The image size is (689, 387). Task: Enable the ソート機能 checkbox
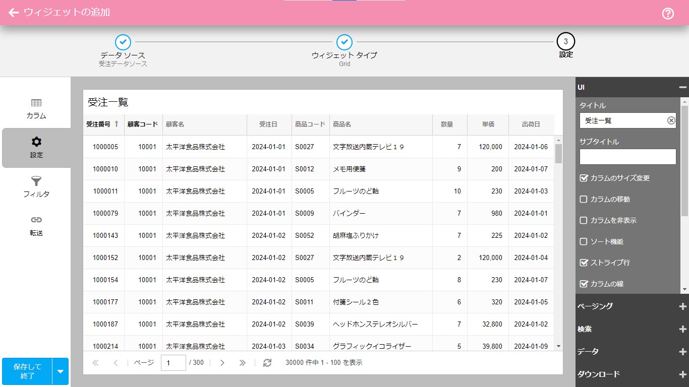tap(584, 242)
